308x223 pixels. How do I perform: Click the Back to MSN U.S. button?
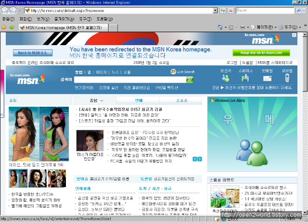coord(33,53)
